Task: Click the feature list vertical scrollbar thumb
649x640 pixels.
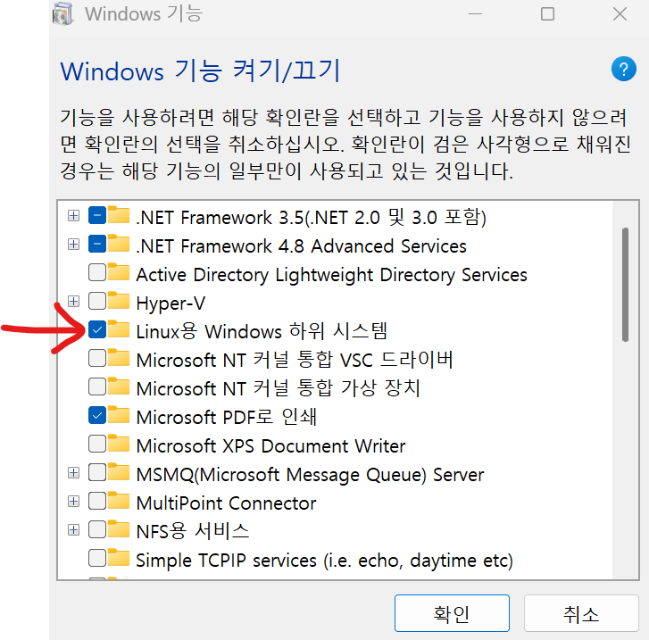Action: 625,285
